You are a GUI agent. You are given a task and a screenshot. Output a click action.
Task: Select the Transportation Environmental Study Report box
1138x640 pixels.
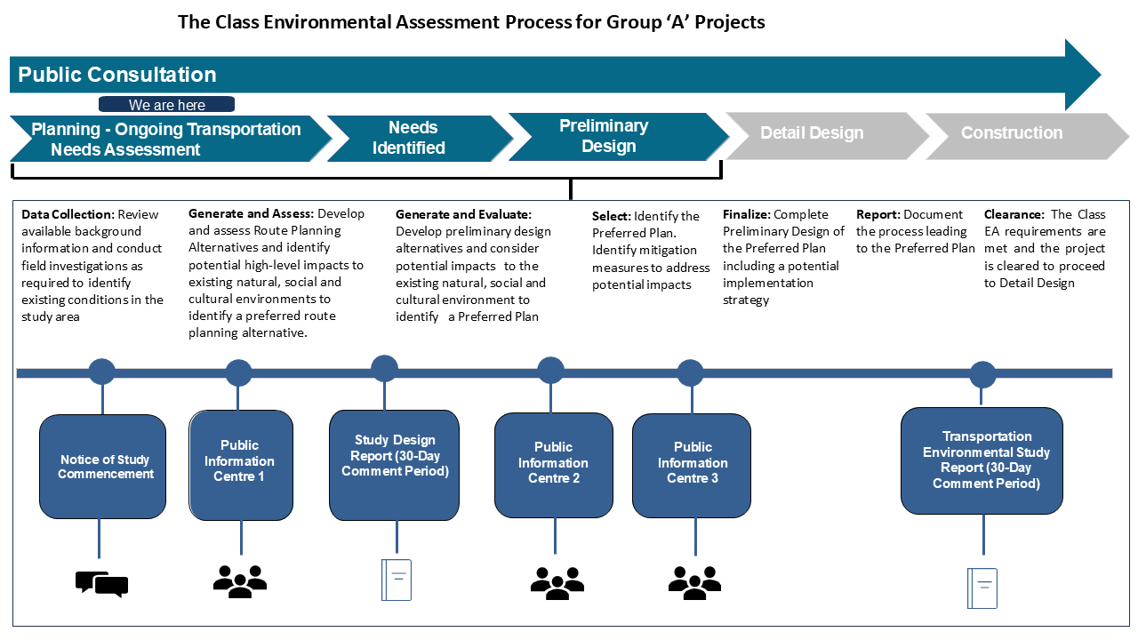point(982,460)
